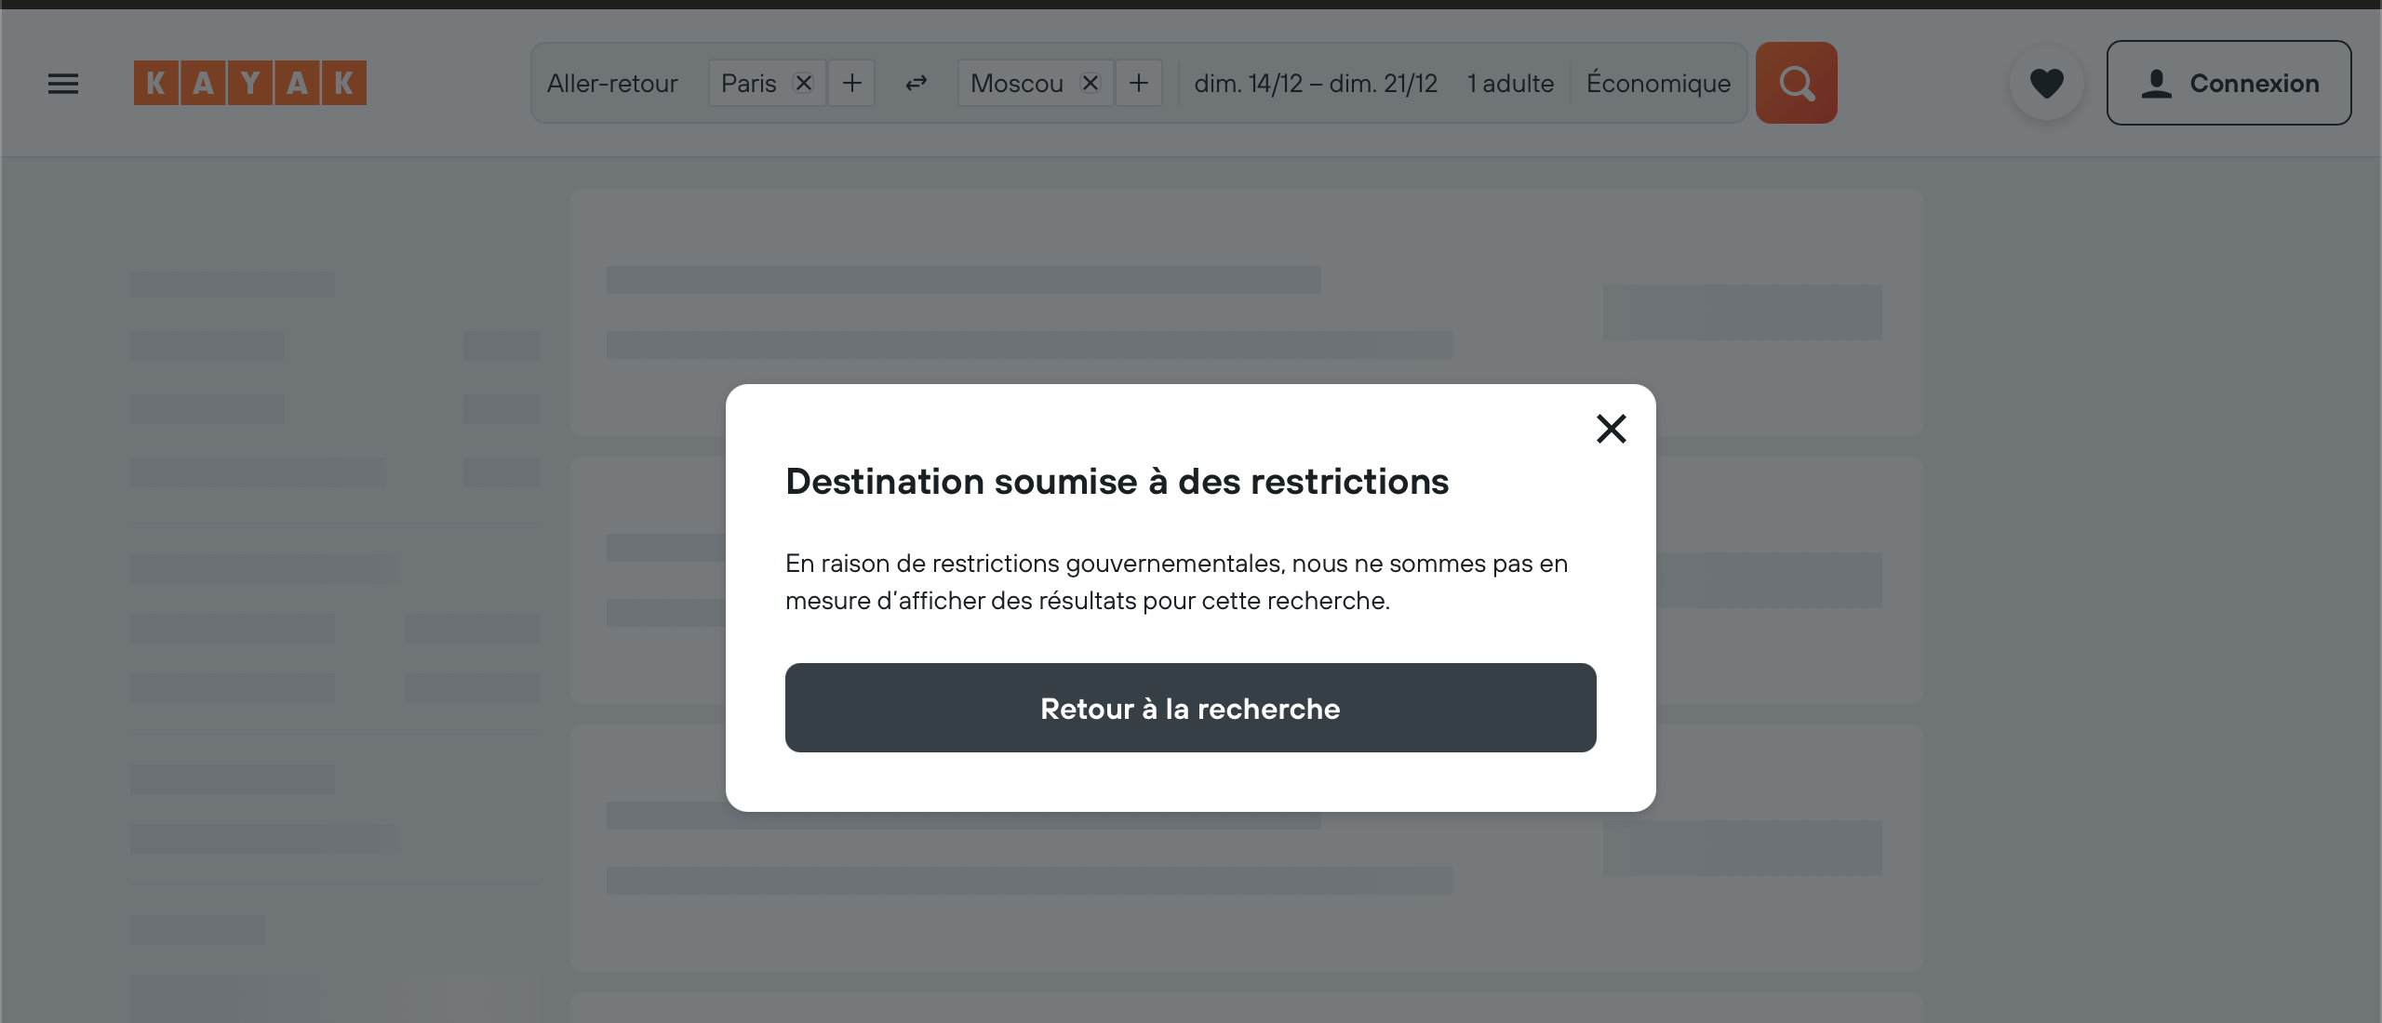Image resolution: width=2382 pixels, height=1023 pixels.
Task: Change departure date dim. 14/12
Action: pyautogui.click(x=1249, y=83)
